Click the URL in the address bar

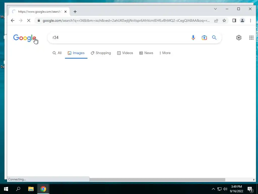click(126, 20)
